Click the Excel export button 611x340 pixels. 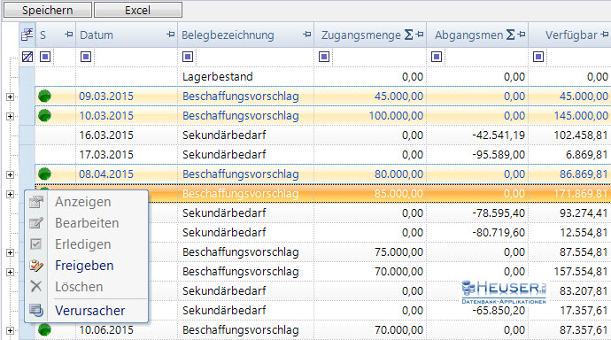pyautogui.click(x=138, y=10)
